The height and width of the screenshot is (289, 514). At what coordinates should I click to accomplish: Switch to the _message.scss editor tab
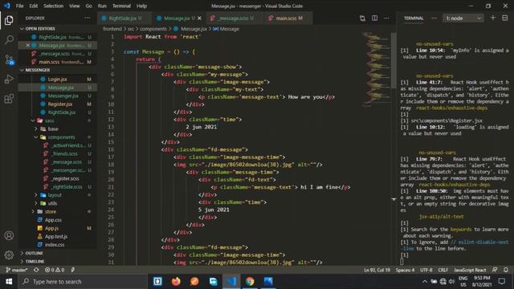click(234, 18)
